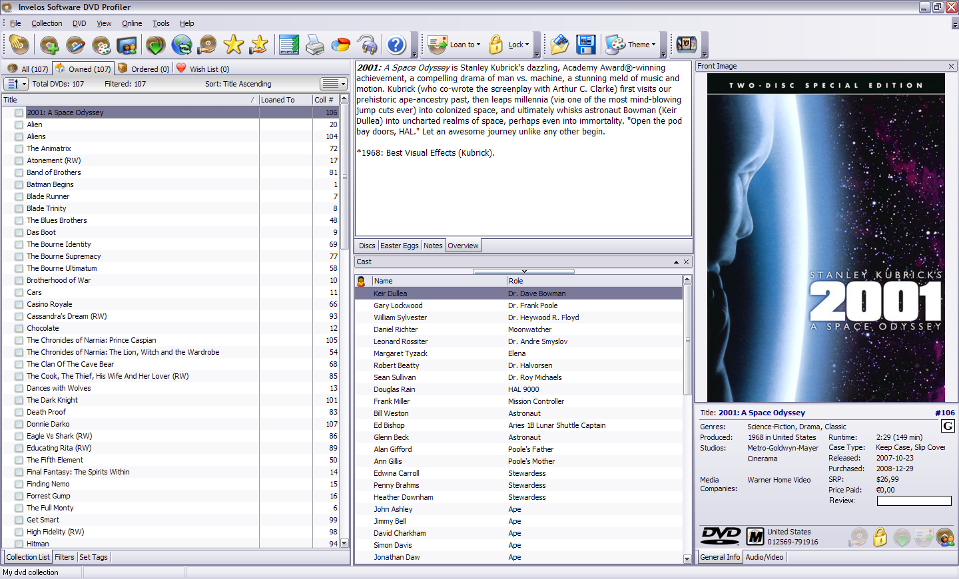Open the checklist report icon
The height and width of the screenshot is (579, 959).
point(289,45)
